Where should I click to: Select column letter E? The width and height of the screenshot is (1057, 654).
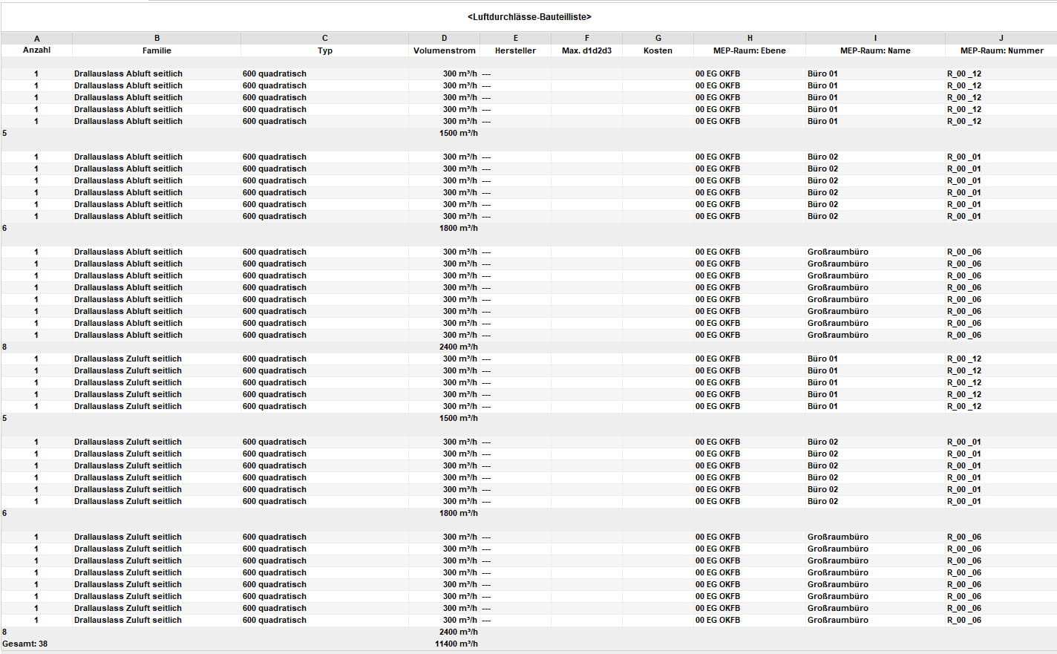click(515, 38)
